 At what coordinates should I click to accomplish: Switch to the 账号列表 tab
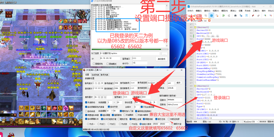click(104, 75)
